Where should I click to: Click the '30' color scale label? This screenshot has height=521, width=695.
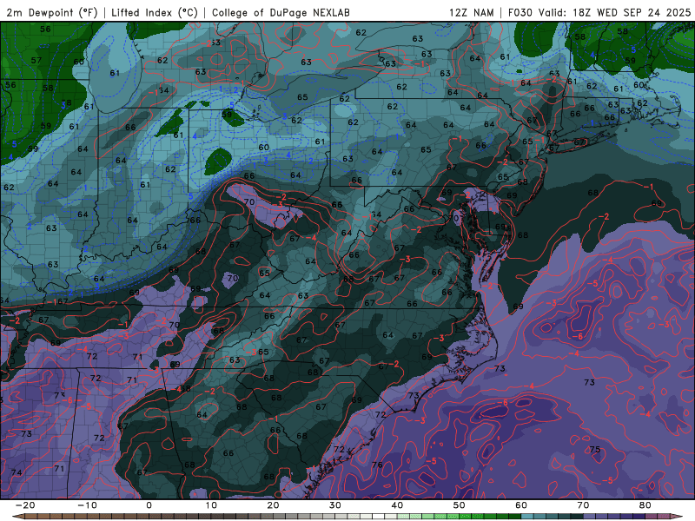click(335, 505)
